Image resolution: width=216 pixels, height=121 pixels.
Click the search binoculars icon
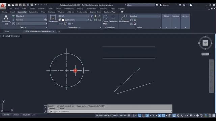[157, 5]
